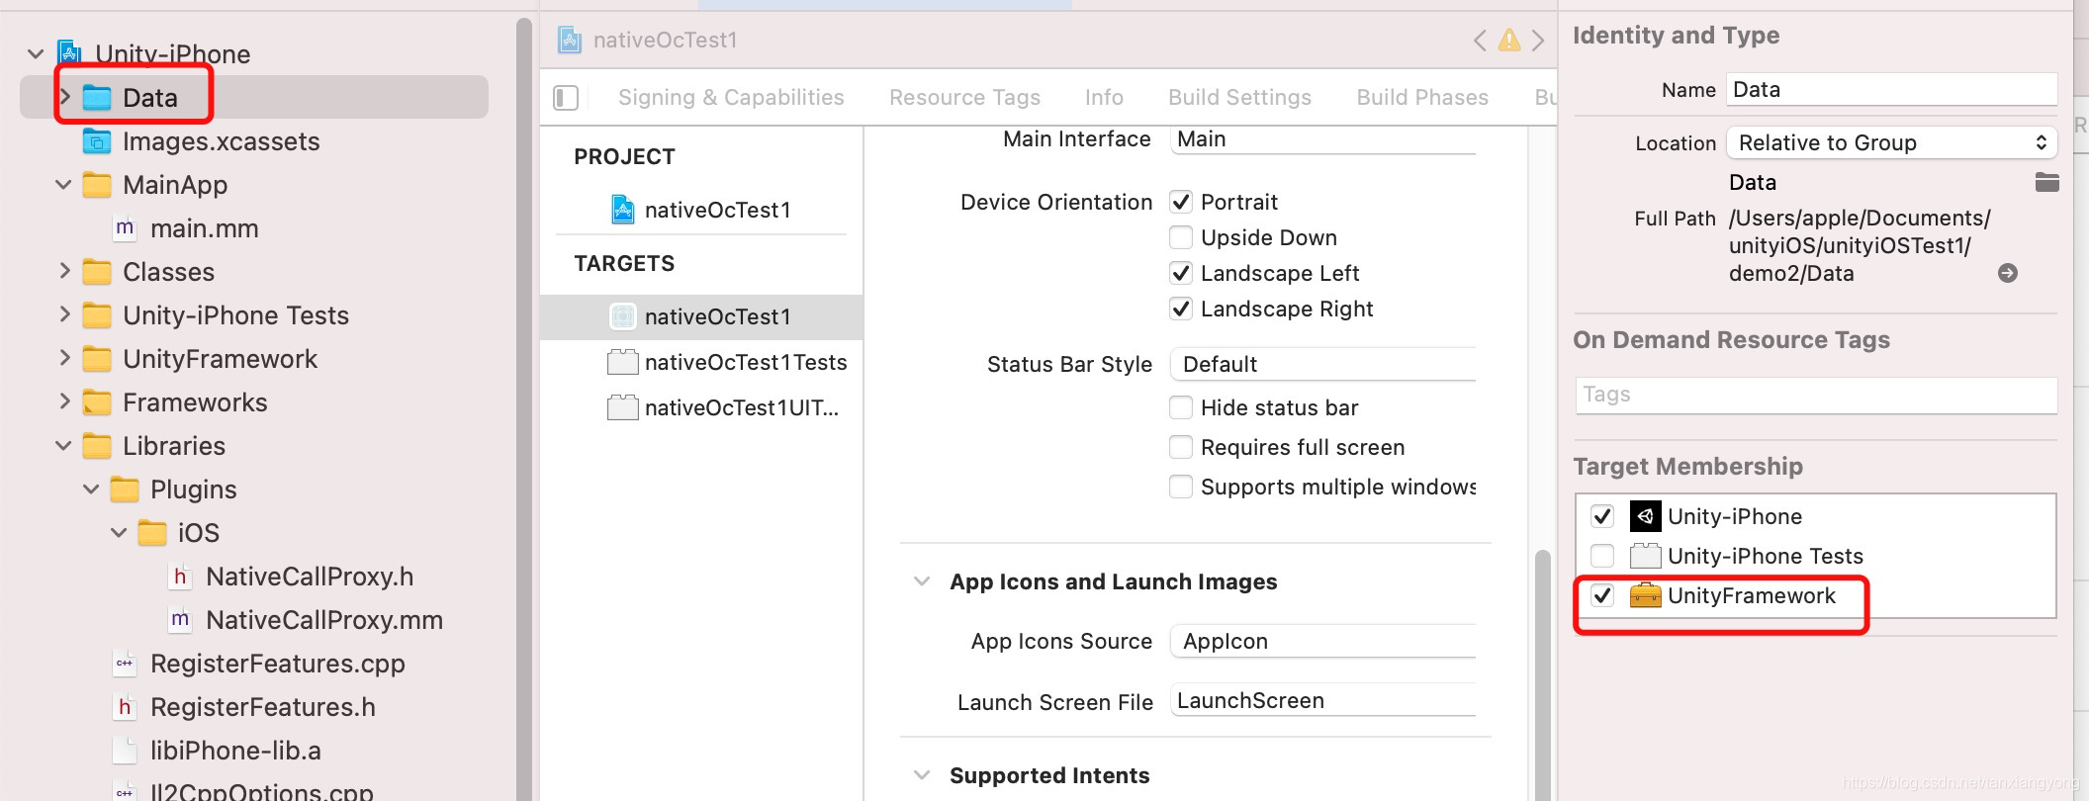Click the nativeOcTest1 breadcrumb title

click(665, 40)
